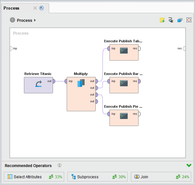Close the Process tab

tap(35, 8)
